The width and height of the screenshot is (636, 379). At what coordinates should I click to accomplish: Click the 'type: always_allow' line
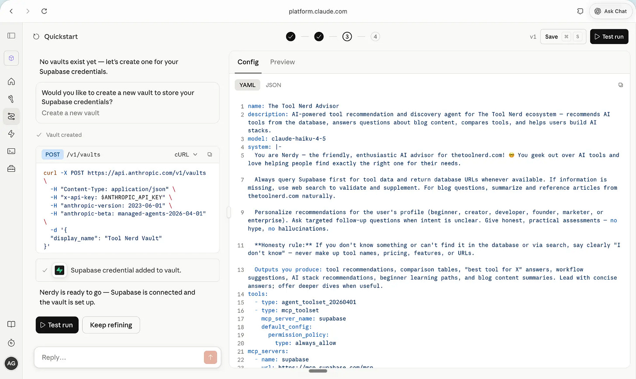coord(305,343)
